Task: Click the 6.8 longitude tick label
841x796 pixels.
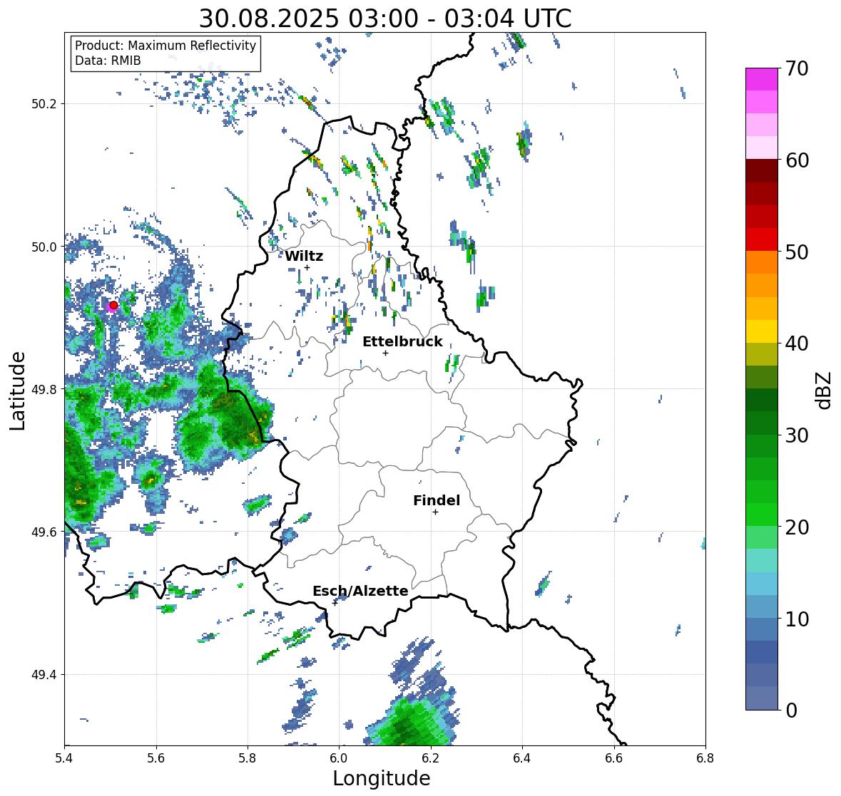Action: coord(705,758)
